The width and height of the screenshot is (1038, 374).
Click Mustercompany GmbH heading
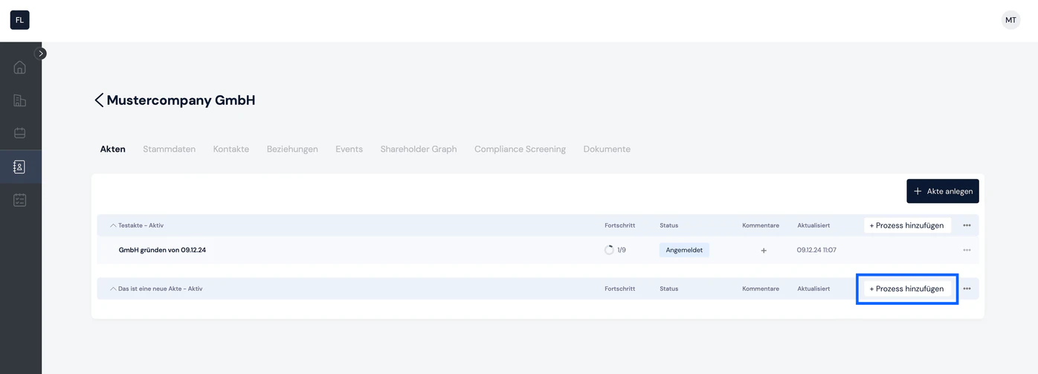(181, 100)
